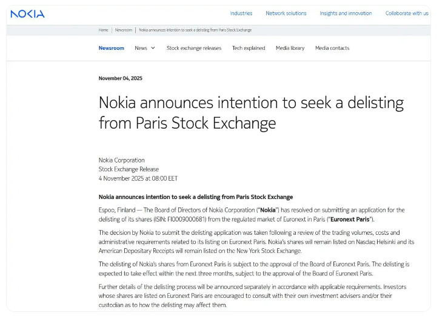This screenshot has width=448, height=324.
Task: View the Media contacts page
Action: 332,48
